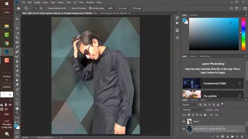
Task: Click the hue spectrum slider strip
Action: point(244,34)
